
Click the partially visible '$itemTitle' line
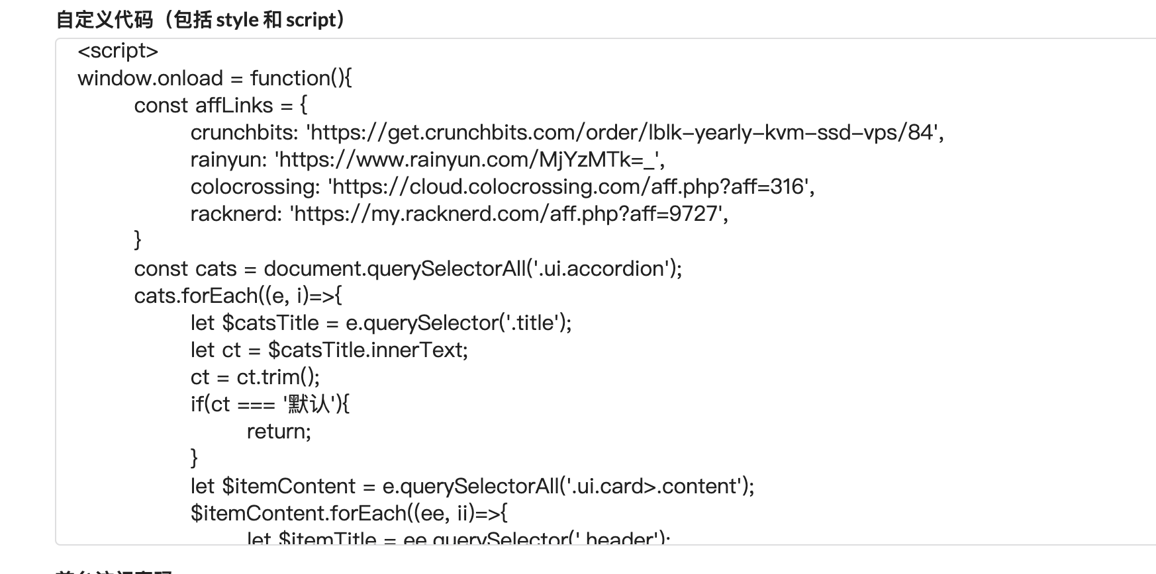click(458, 537)
